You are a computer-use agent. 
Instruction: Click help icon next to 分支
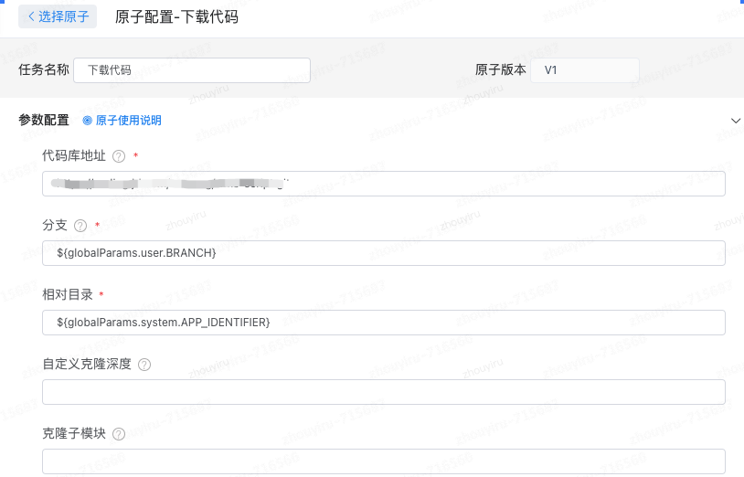[x=80, y=226]
